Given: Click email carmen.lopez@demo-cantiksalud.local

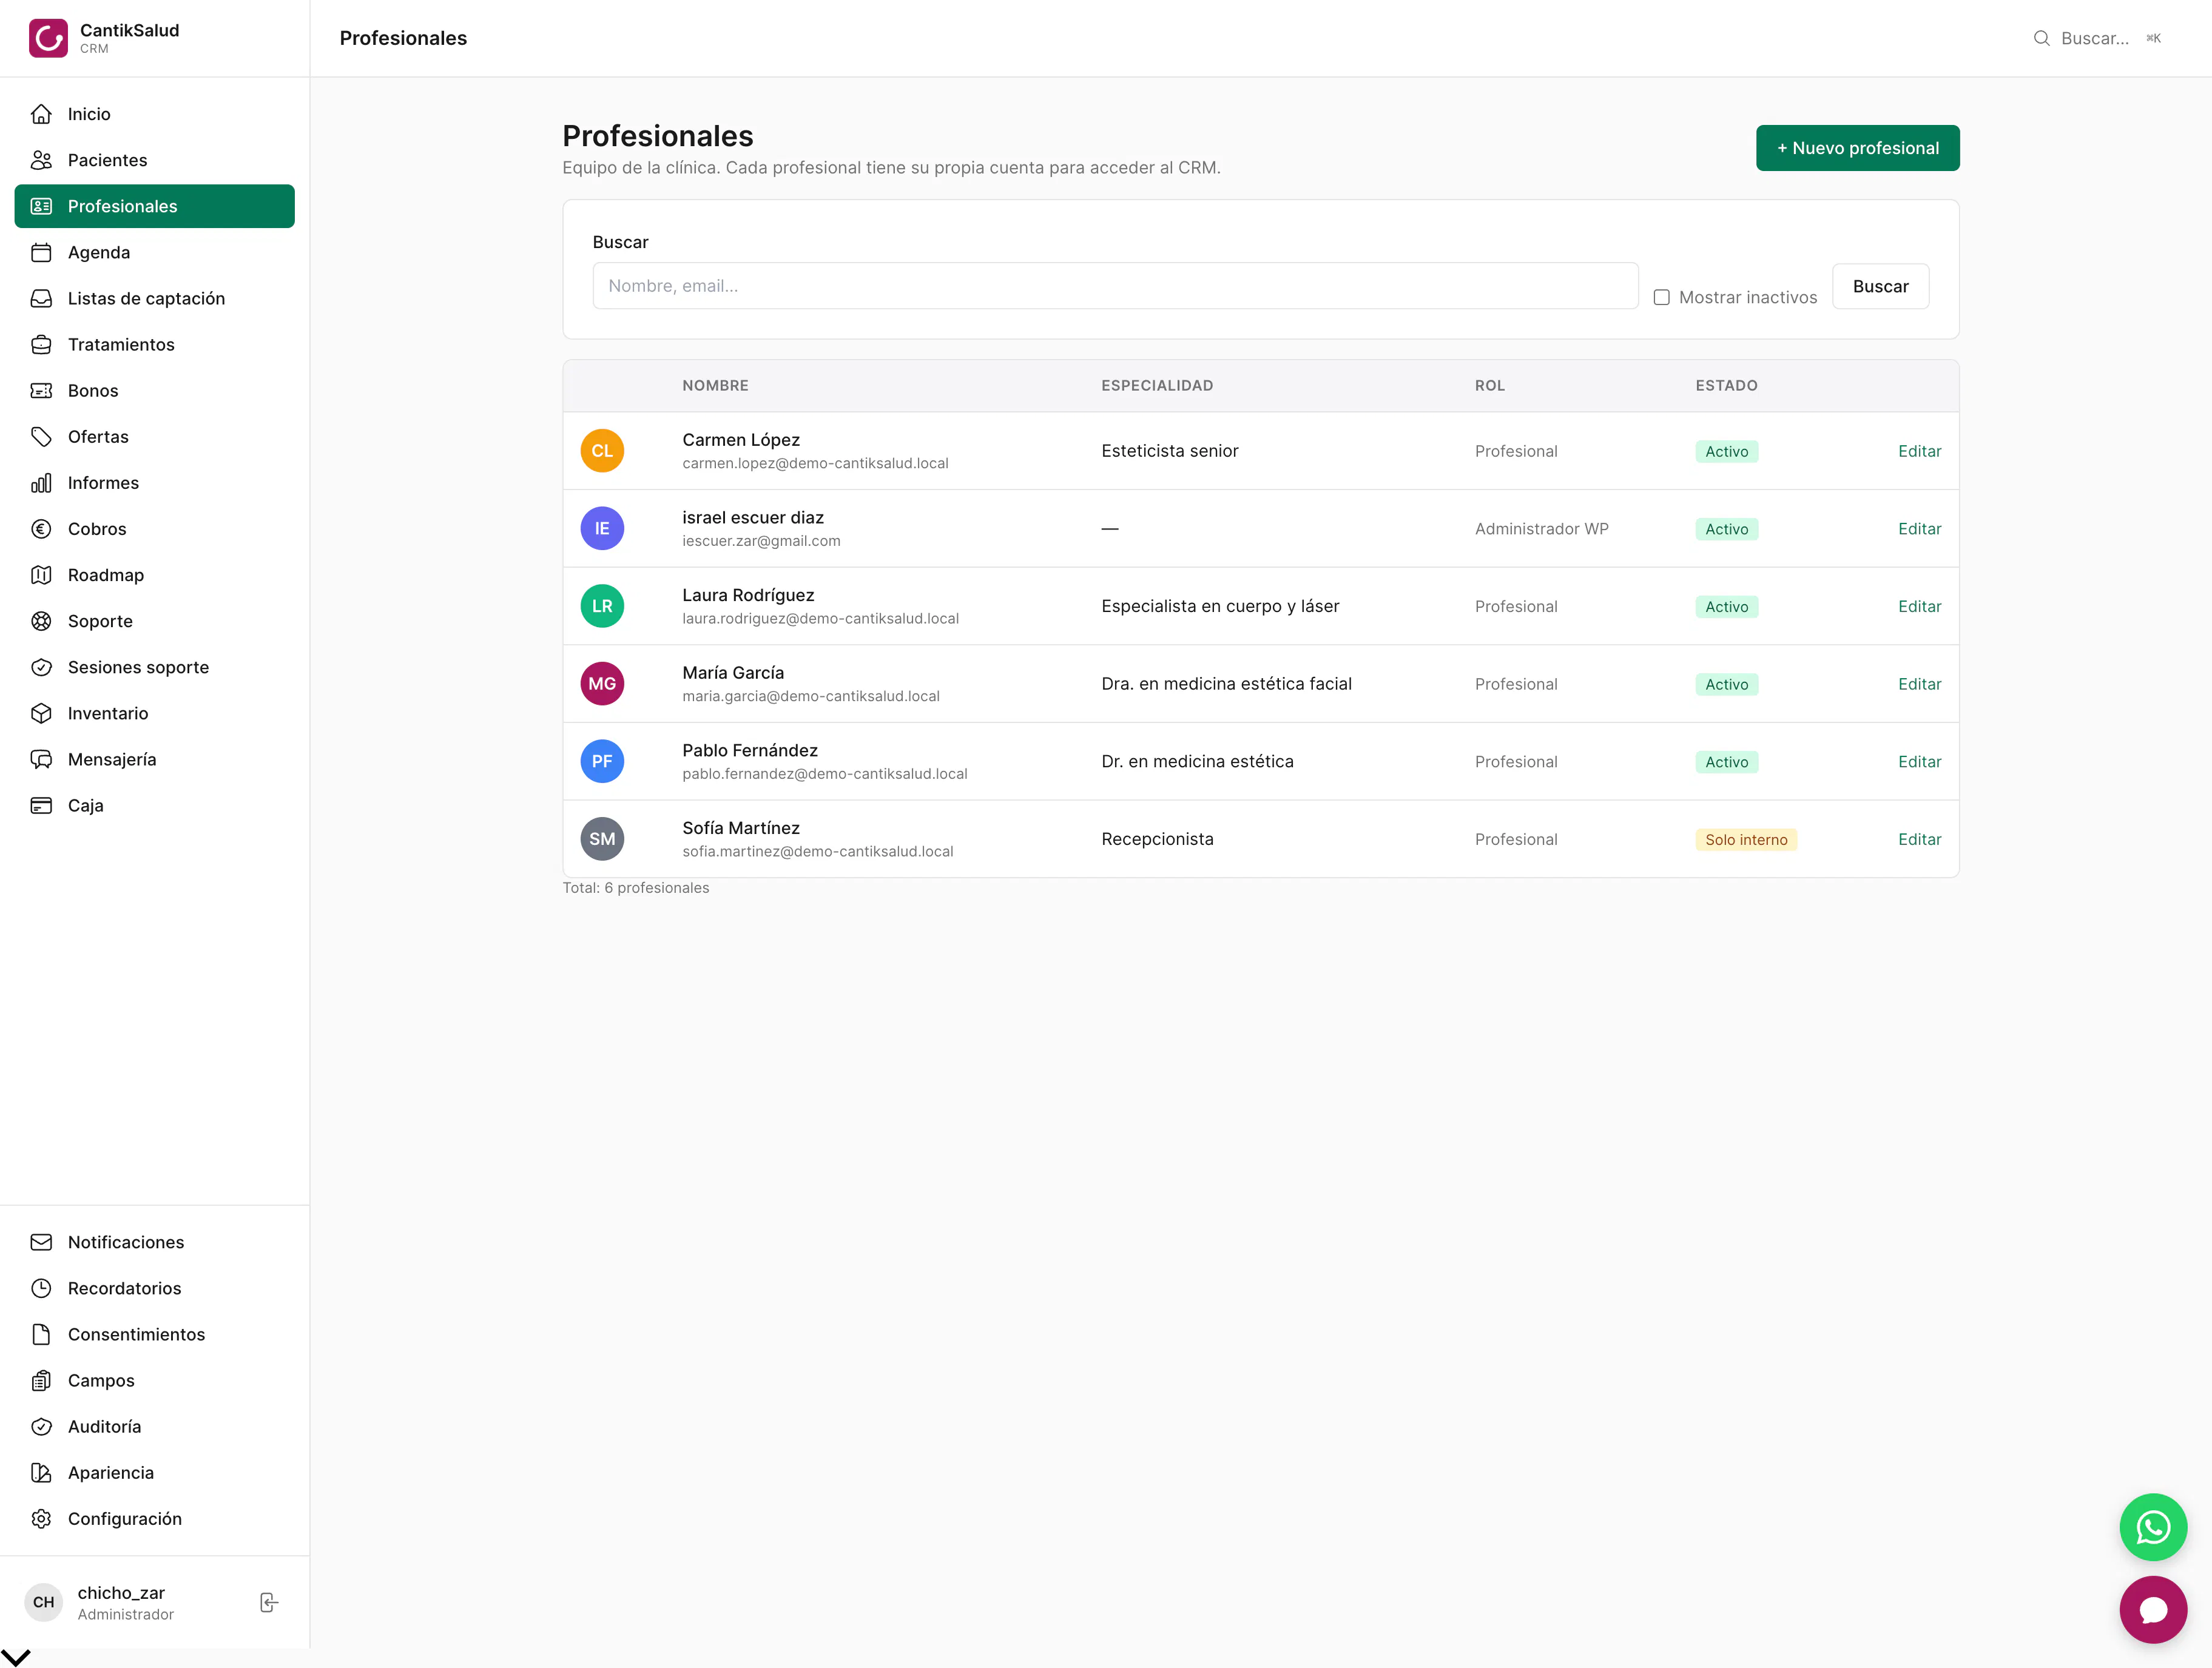Looking at the screenshot, I should pyautogui.click(x=815, y=463).
